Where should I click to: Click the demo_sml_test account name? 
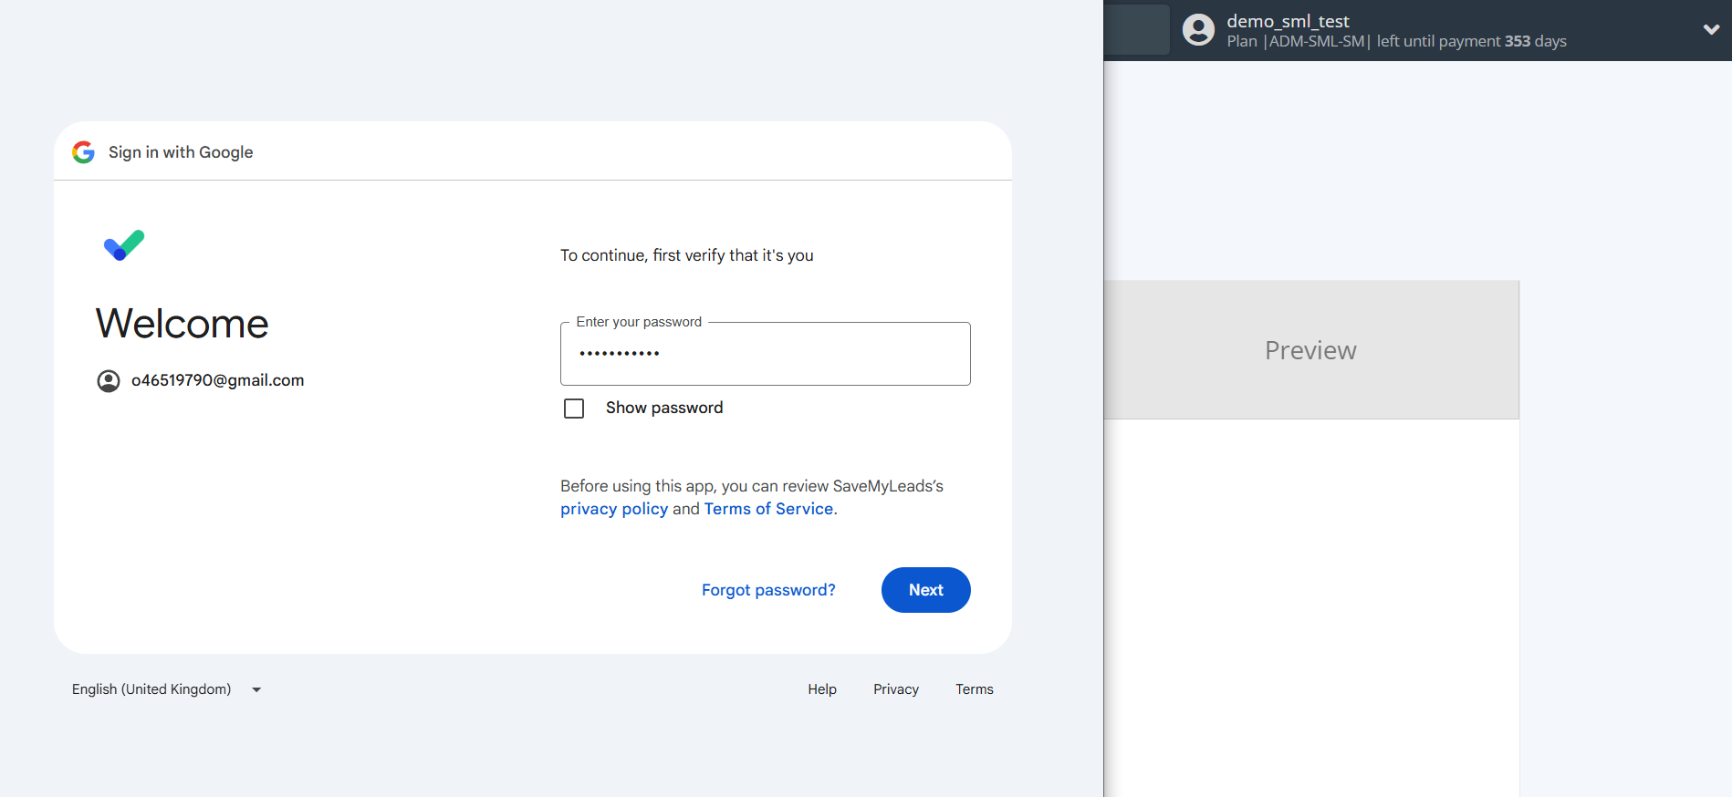click(x=1288, y=21)
